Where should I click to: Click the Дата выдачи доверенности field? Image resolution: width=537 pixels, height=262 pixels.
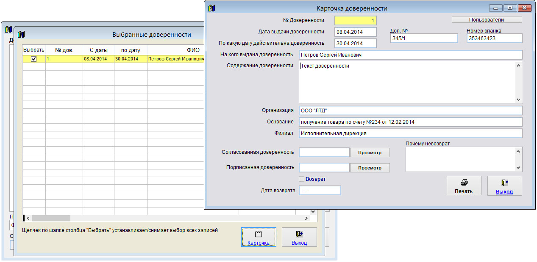356,32
